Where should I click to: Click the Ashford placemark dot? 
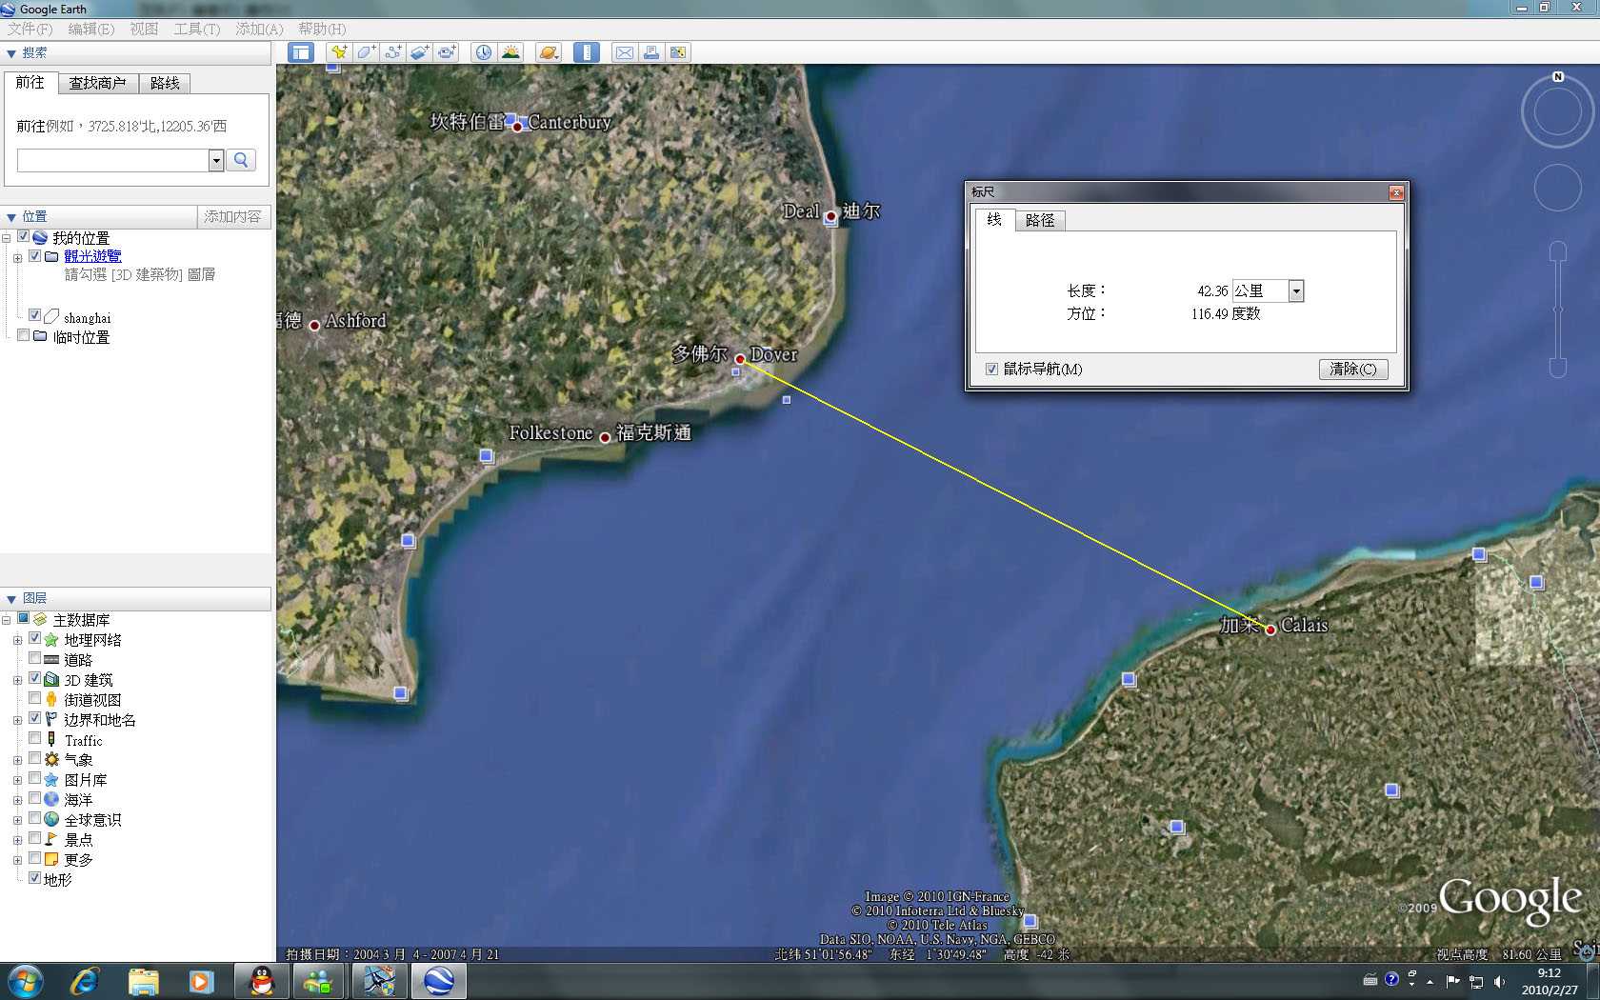click(314, 325)
